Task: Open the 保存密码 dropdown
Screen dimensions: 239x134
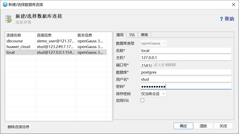Action: 153,94
